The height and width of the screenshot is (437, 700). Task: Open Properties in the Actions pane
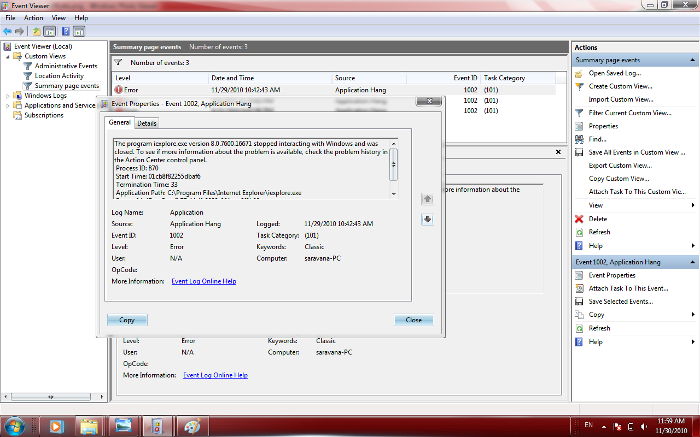coord(603,126)
